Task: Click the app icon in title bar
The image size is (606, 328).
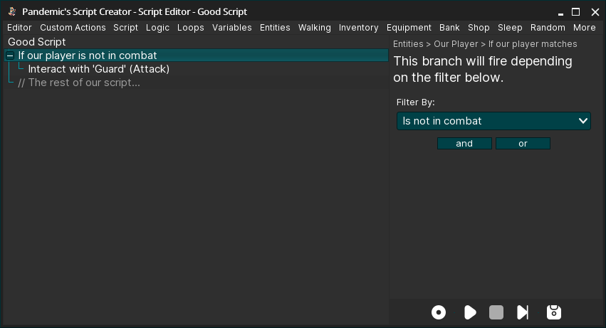Action: [12, 11]
